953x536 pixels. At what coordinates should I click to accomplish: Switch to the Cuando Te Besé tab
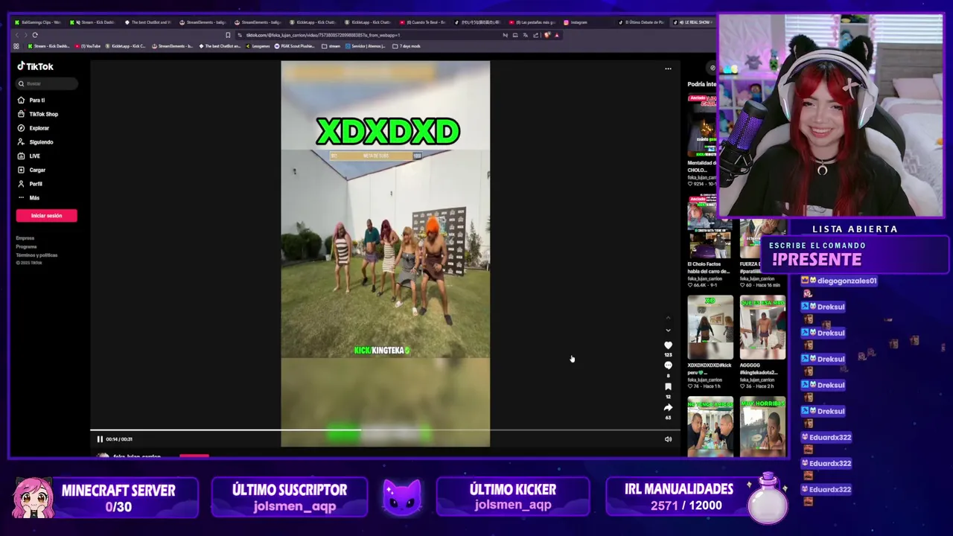pyautogui.click(x=422, y=22)
